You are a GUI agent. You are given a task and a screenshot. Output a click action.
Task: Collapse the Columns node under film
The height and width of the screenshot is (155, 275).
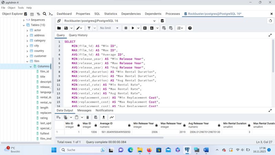31,66
